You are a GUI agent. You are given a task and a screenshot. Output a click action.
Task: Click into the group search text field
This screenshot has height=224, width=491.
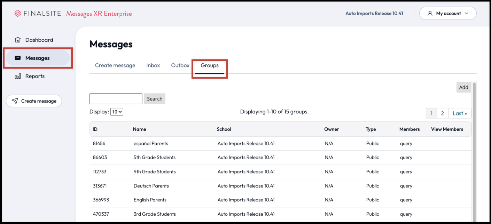(x=116, y=99)
